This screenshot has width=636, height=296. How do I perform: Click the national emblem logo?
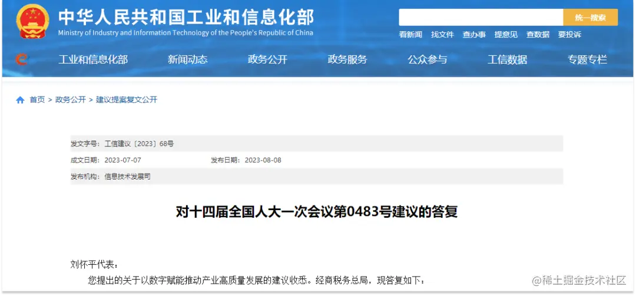click(33, 22)
